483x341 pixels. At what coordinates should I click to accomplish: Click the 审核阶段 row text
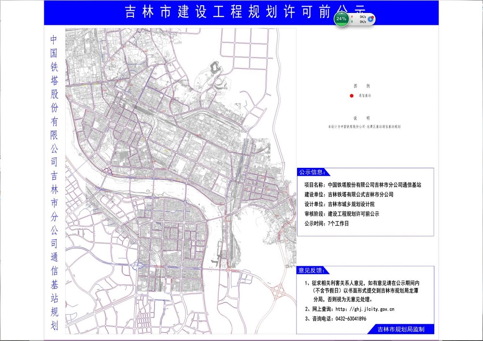pos(342,214)
